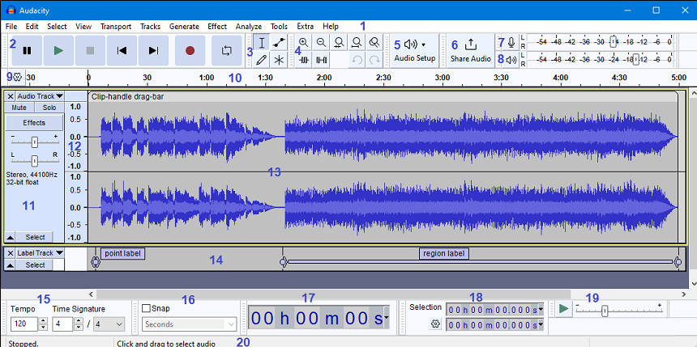697x347 pixels.
Task: Toggle the Loop button
Action: pos(227,51)
